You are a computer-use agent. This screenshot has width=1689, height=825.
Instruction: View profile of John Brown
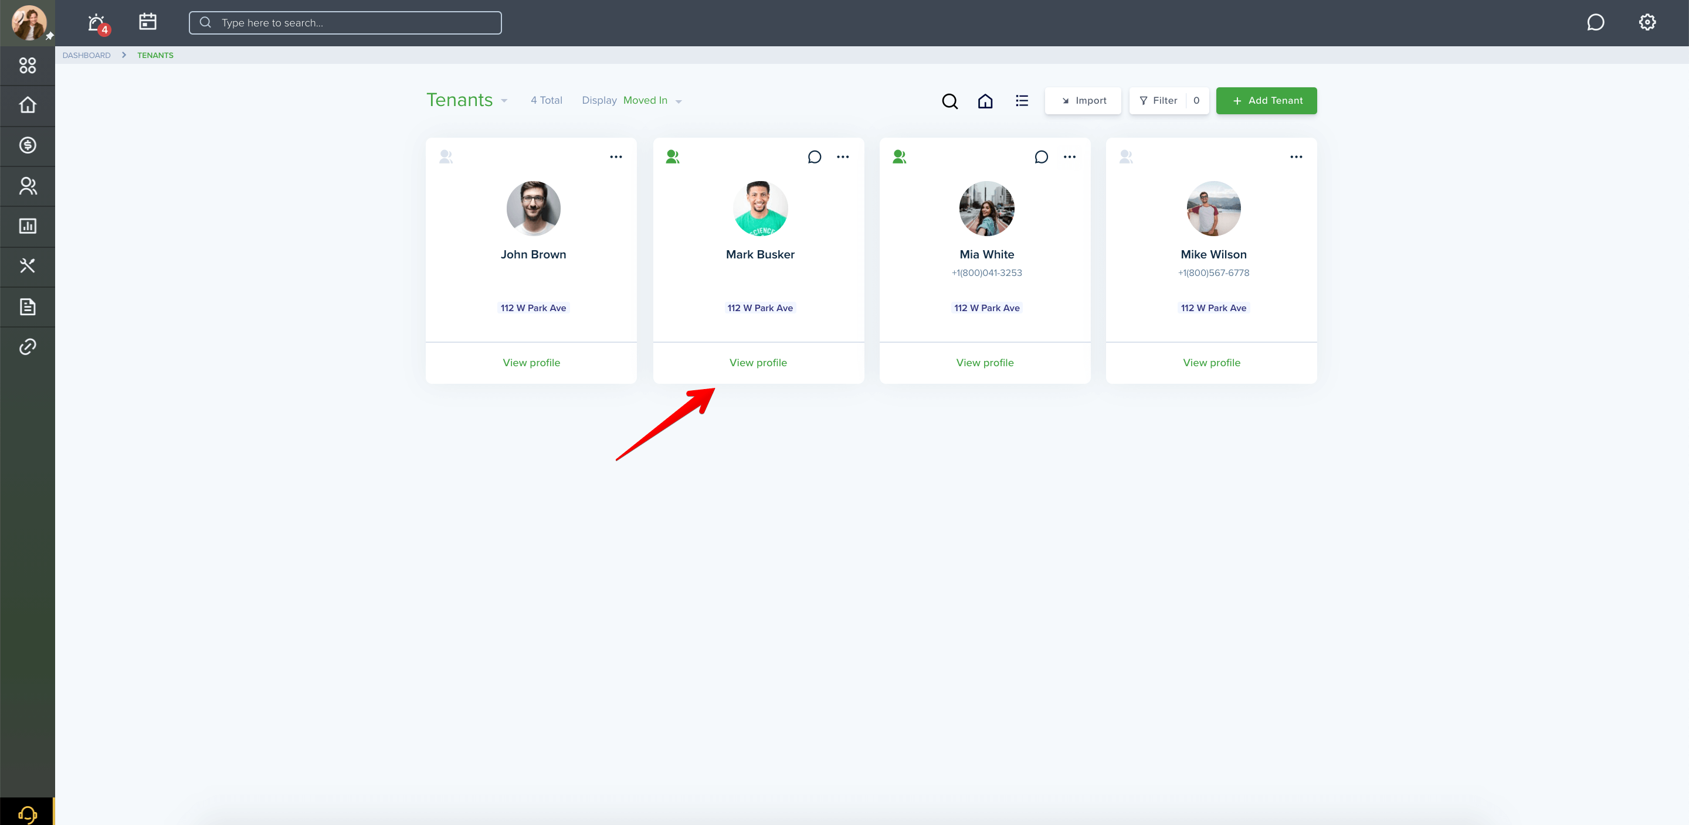531,363
